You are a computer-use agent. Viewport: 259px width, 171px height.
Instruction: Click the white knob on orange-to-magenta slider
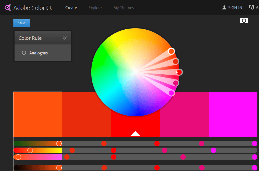(x=18, y=157)
